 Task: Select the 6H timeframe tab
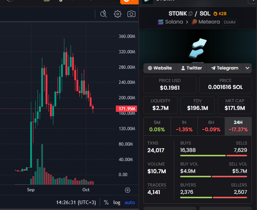coord(211,126)
